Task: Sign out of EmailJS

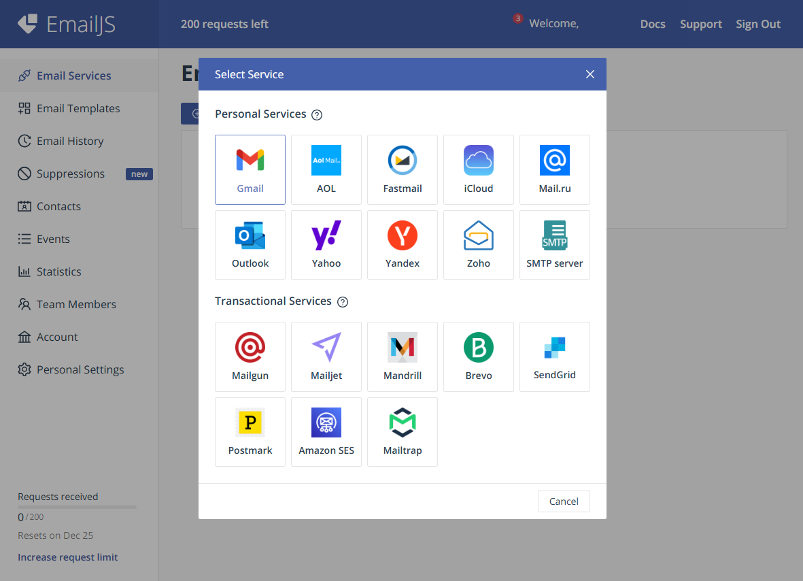Action: pyautogui.click(x=758, y=24)
